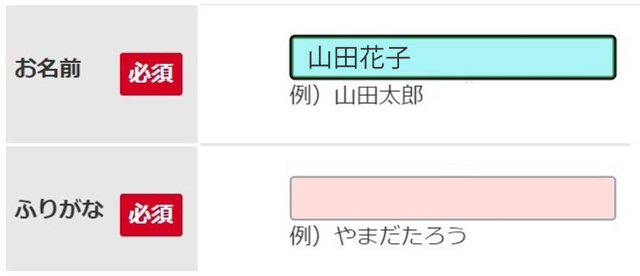Click the 山田 characters in the name field
Viewport: 640px width, 276px height.
(x=334, y=57)
